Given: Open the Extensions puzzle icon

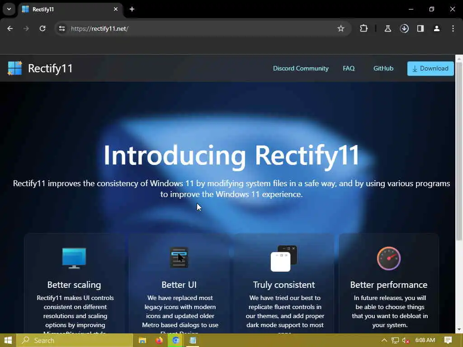Looking at the screenshot, I should point(364,28).
